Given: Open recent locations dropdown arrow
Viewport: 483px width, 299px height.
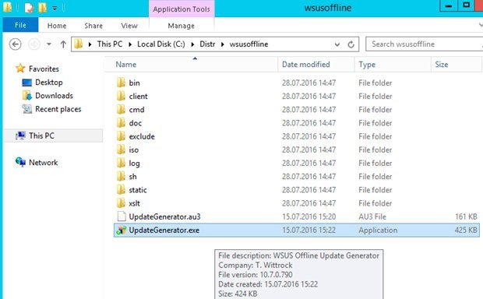Looking at the screenshot, I should (48, 44).
